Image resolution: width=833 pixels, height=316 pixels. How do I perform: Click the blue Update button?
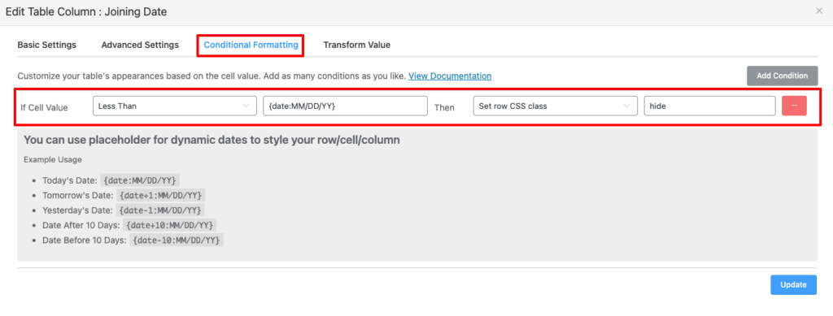click(794, 284)
